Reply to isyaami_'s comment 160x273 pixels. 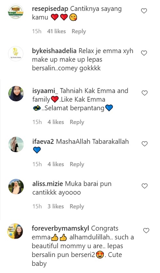77,122
